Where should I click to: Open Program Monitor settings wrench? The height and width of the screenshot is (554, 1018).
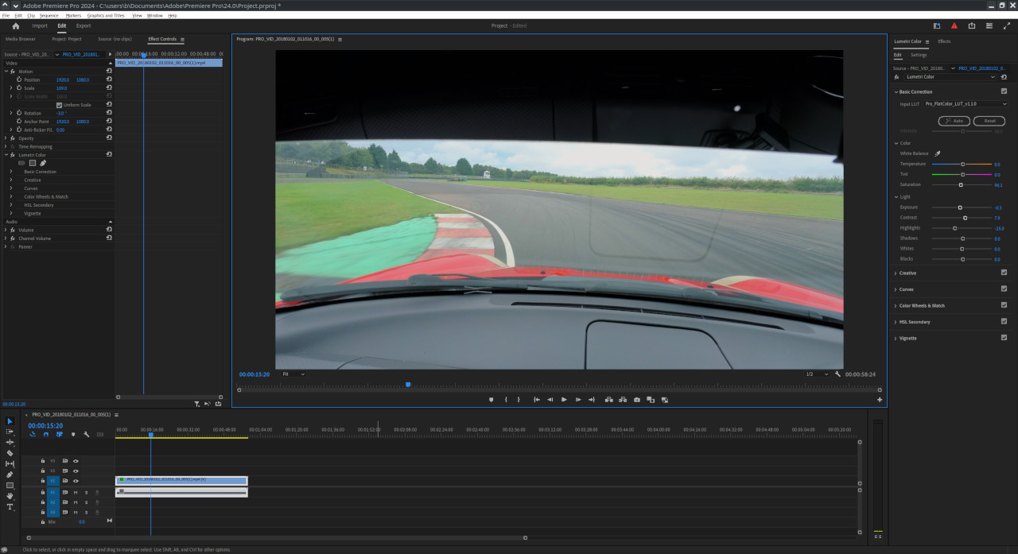point(837,374)
